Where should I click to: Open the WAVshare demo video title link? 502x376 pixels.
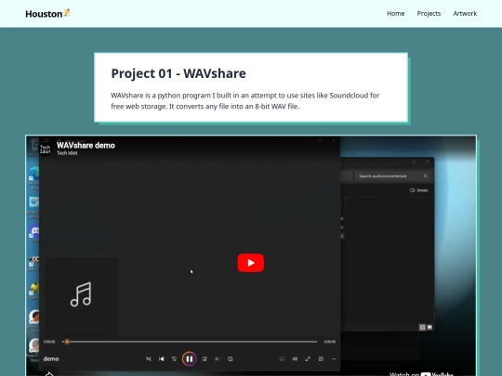(x=86, y=146)
